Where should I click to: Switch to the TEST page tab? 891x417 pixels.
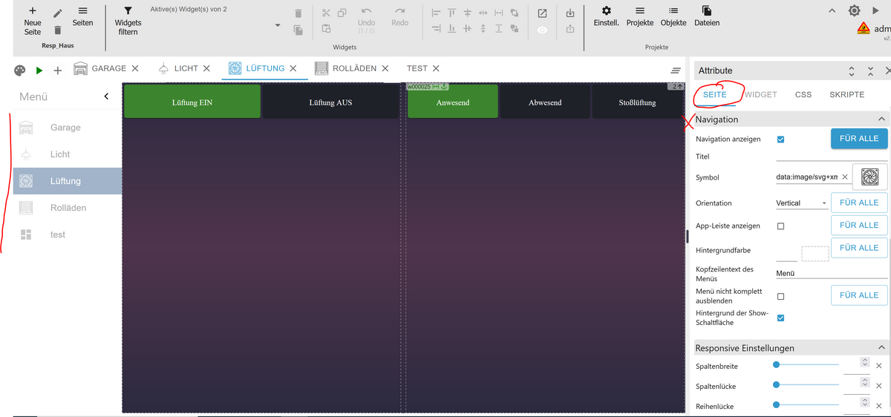417,68
